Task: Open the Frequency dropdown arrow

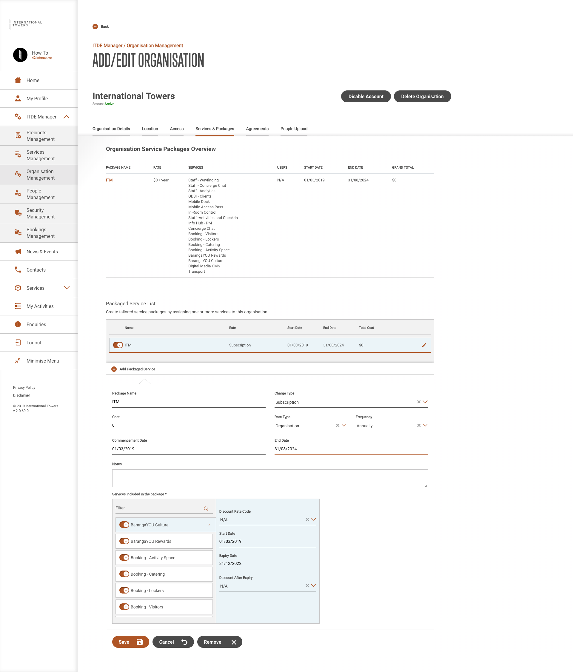Action: click(x=425, y=426)
